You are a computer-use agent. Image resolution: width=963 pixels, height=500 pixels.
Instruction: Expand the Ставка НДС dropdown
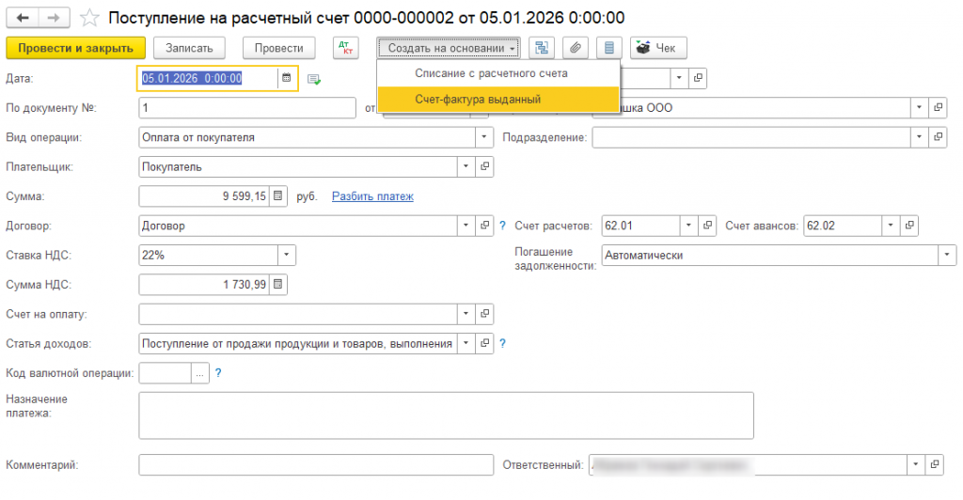(286, 256)
